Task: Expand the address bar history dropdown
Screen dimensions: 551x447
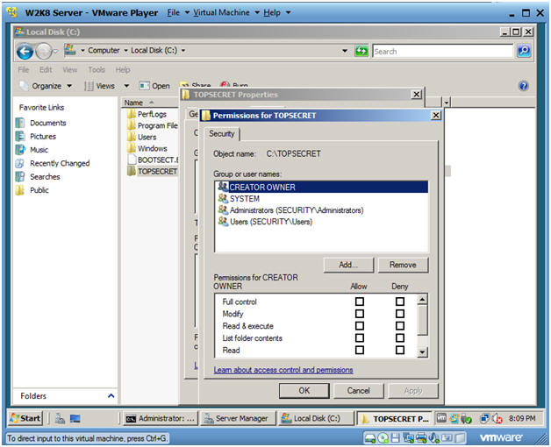Action: [345, 51]
